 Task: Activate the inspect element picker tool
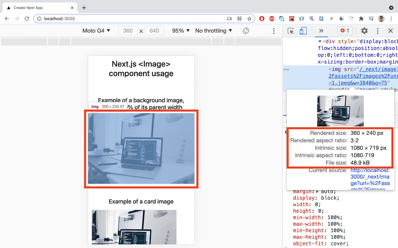click(291, 31)
